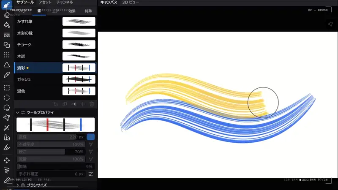This screenshot has height=190, width=338.
Task: Click the pin icon at canvas top right
Action: coord(330,24)
